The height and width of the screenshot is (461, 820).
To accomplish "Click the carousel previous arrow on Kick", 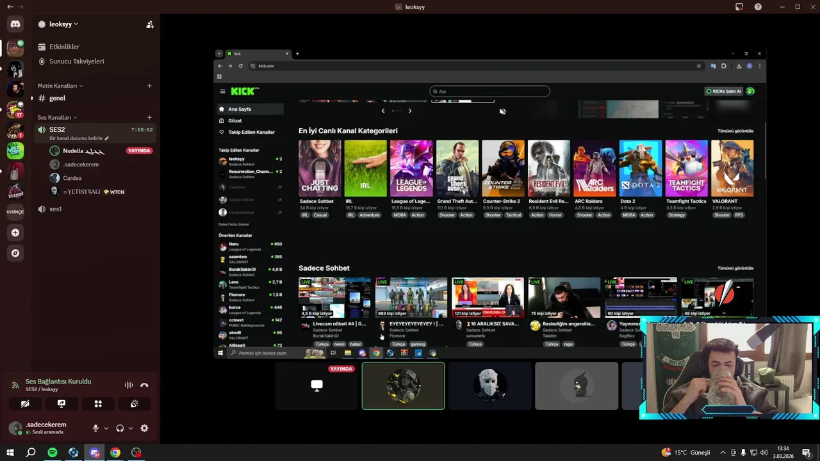I will pos(383,111).
